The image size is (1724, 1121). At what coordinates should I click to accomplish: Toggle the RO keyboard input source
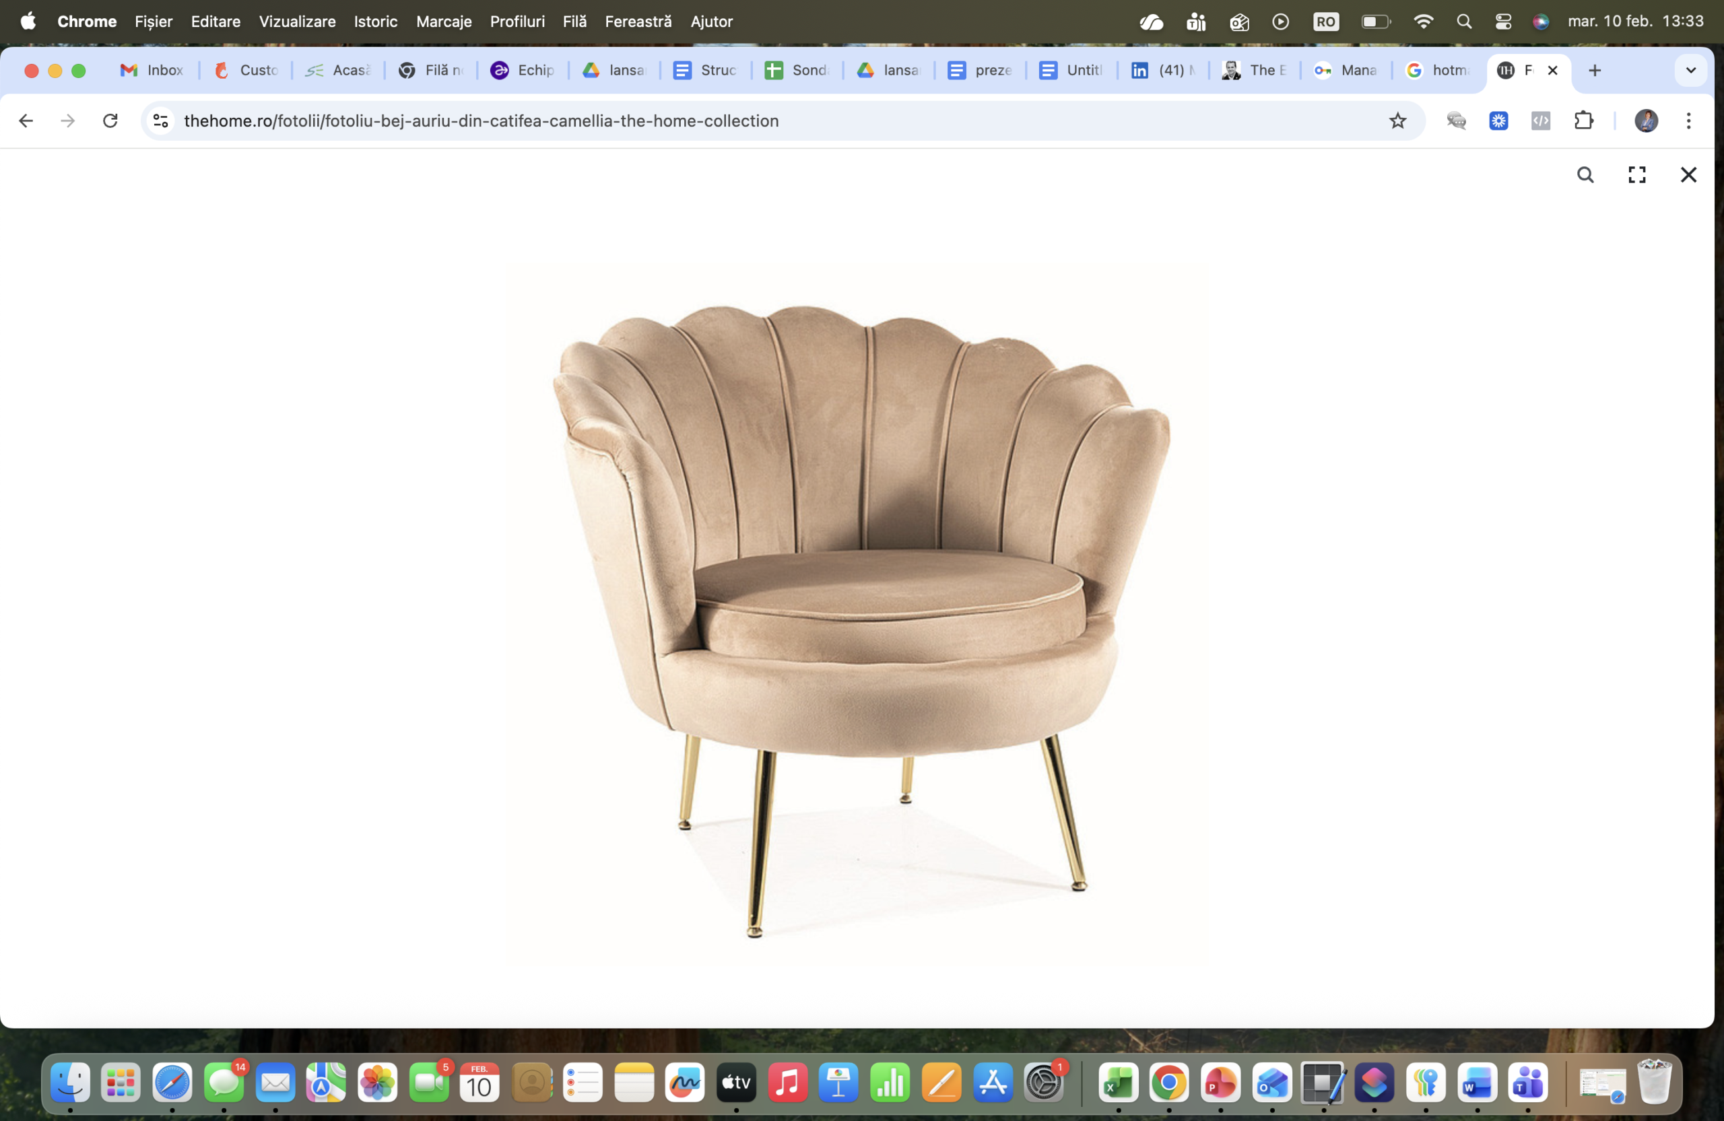pos(1325,22)
